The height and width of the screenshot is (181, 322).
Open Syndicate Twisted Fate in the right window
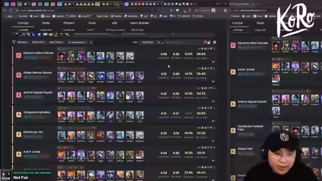click(x=251, y=128)
